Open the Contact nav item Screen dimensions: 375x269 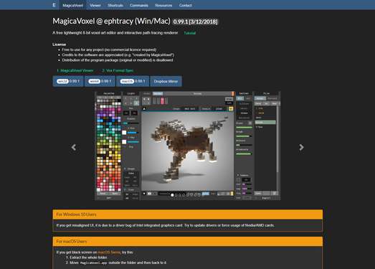(x=185, y=5)
